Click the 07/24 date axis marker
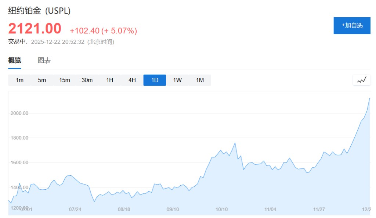This screenshot has width=376, height=218. pos(75,209)
